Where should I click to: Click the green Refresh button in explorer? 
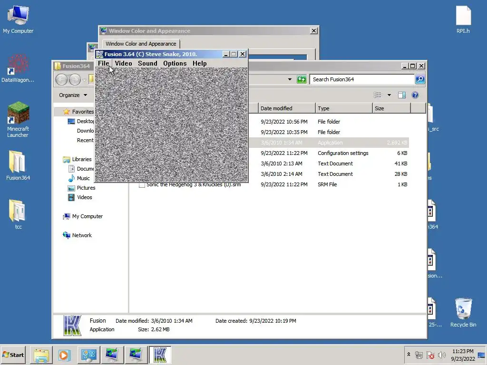(302, 79)
